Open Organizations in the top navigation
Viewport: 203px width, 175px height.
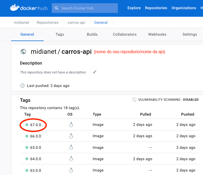[x=184, y=8]
